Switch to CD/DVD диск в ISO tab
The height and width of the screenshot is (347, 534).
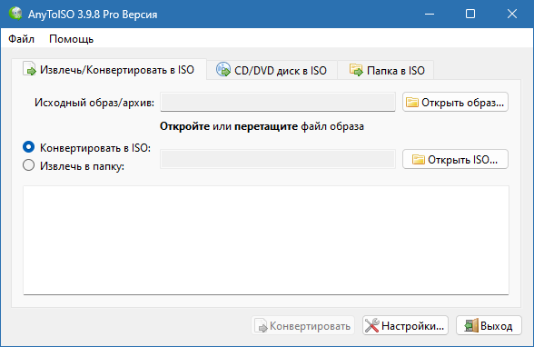coord(272,71)
